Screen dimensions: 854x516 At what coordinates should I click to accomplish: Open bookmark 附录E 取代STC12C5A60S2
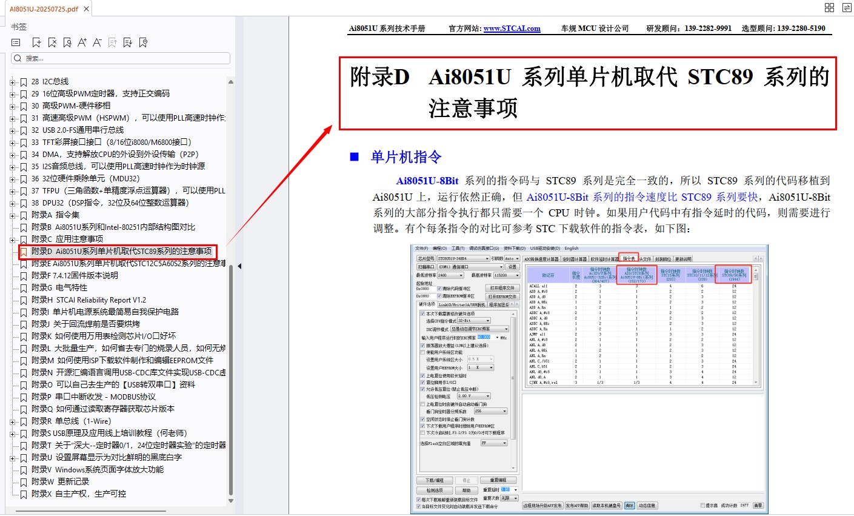pyautogui.click(x=128, y=263)
